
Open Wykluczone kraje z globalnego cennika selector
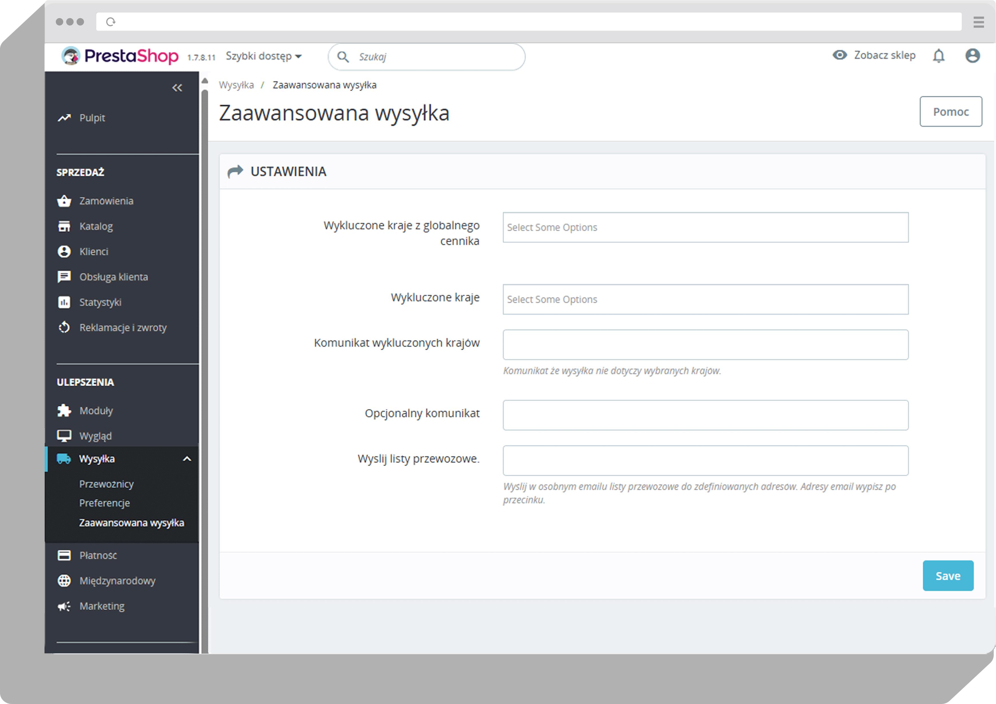pyautogui.click(x=705, y=228)
